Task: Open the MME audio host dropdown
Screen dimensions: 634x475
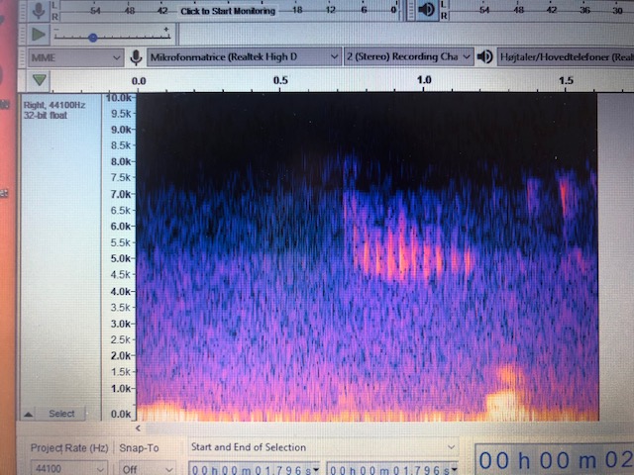Action: pos(75,56)
